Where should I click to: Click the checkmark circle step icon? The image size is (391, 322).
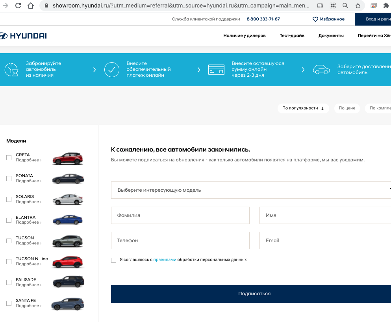tap(112, 70)
